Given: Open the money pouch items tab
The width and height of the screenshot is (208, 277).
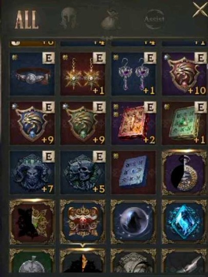Looking at the screenshot, I should pos(110,19).
